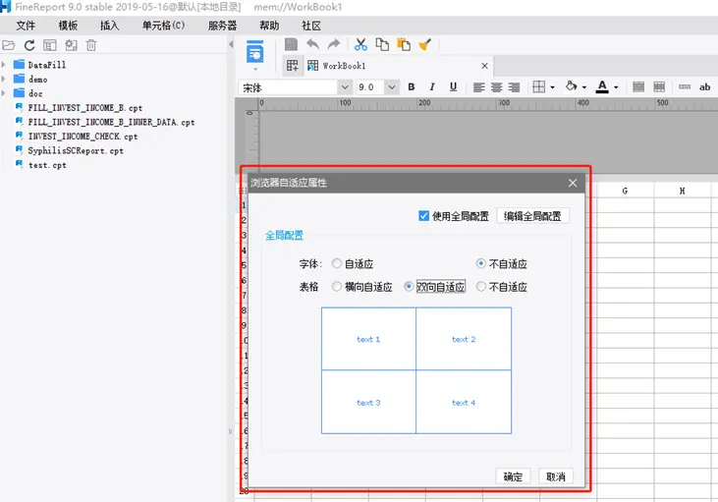Click the rename template icon
The image size is (718, 502).
pos(50,45)
